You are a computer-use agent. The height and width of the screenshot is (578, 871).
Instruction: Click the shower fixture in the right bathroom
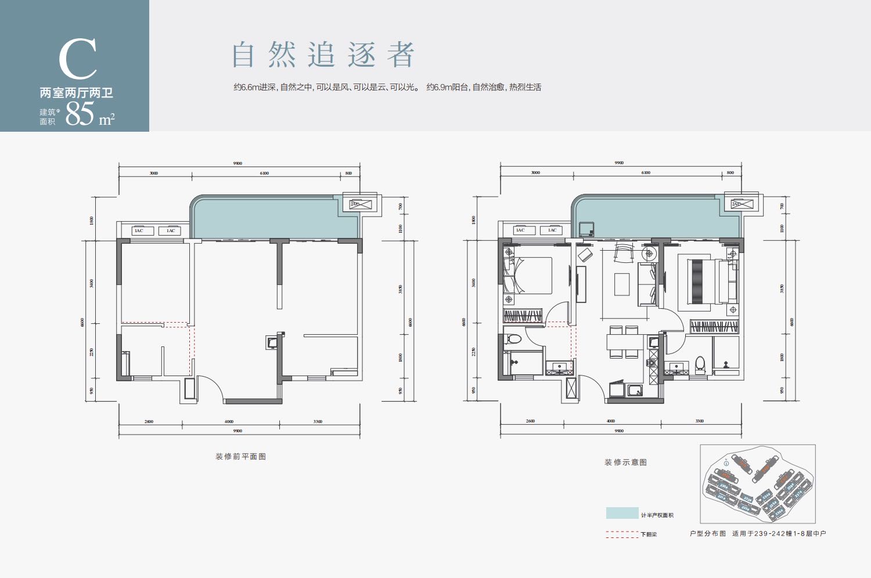(x=726, y=364)
